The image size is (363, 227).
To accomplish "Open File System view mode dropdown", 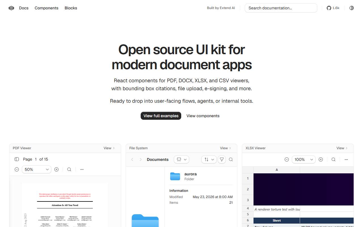I will tap(181, 159).
